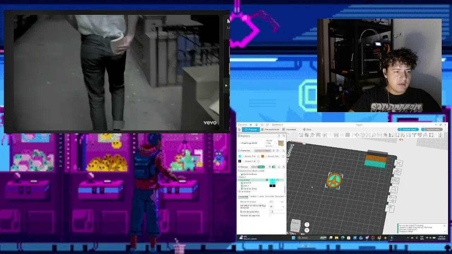Screen dimensions: 452x254
Task: Click the black filament 3 color swatch
Action: tap(240, 161)
